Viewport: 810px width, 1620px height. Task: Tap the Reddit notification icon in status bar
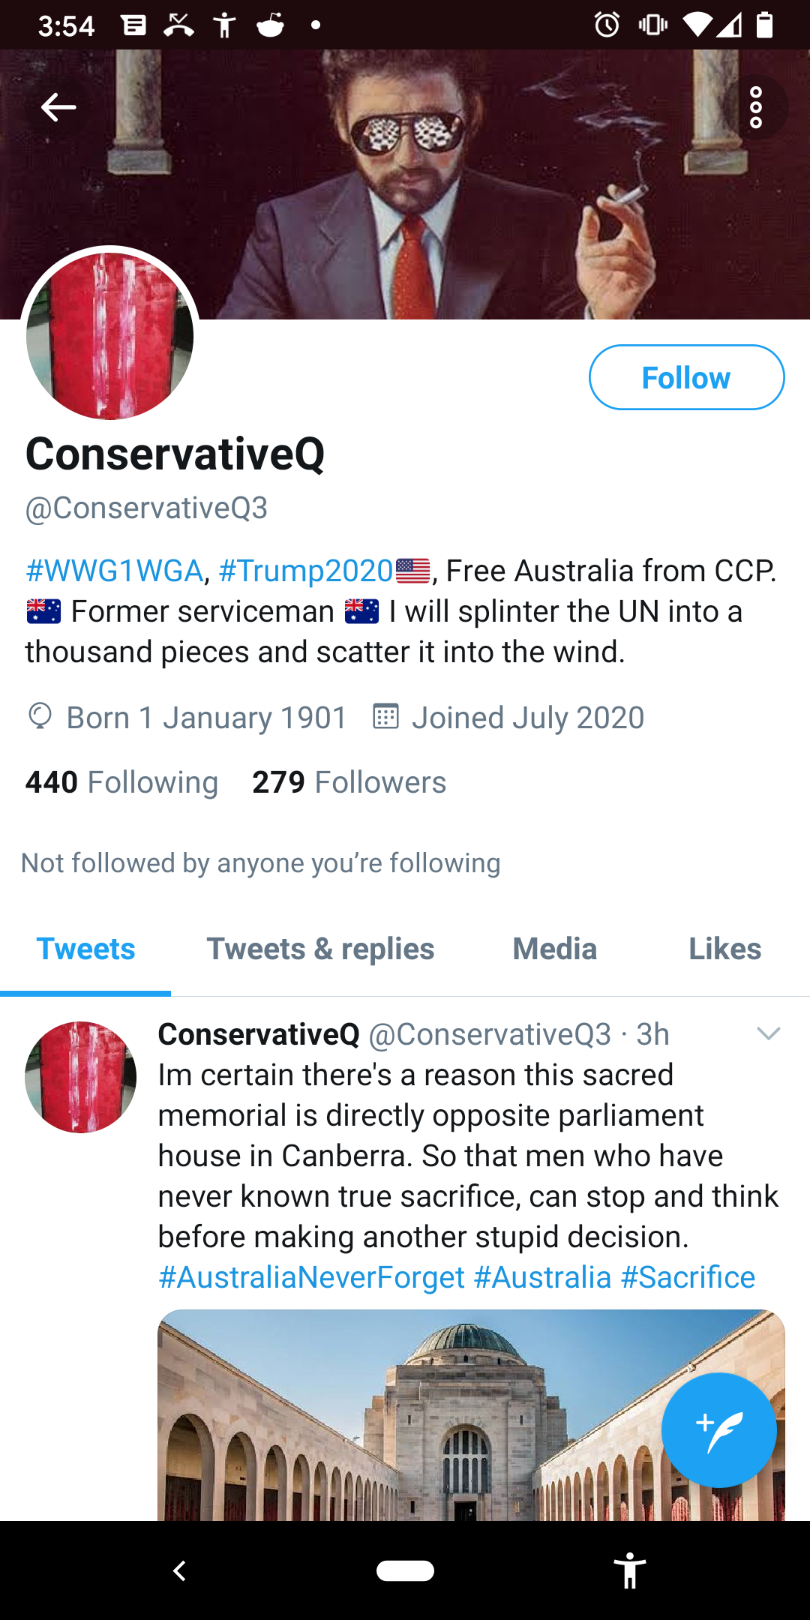pos(270,25)
